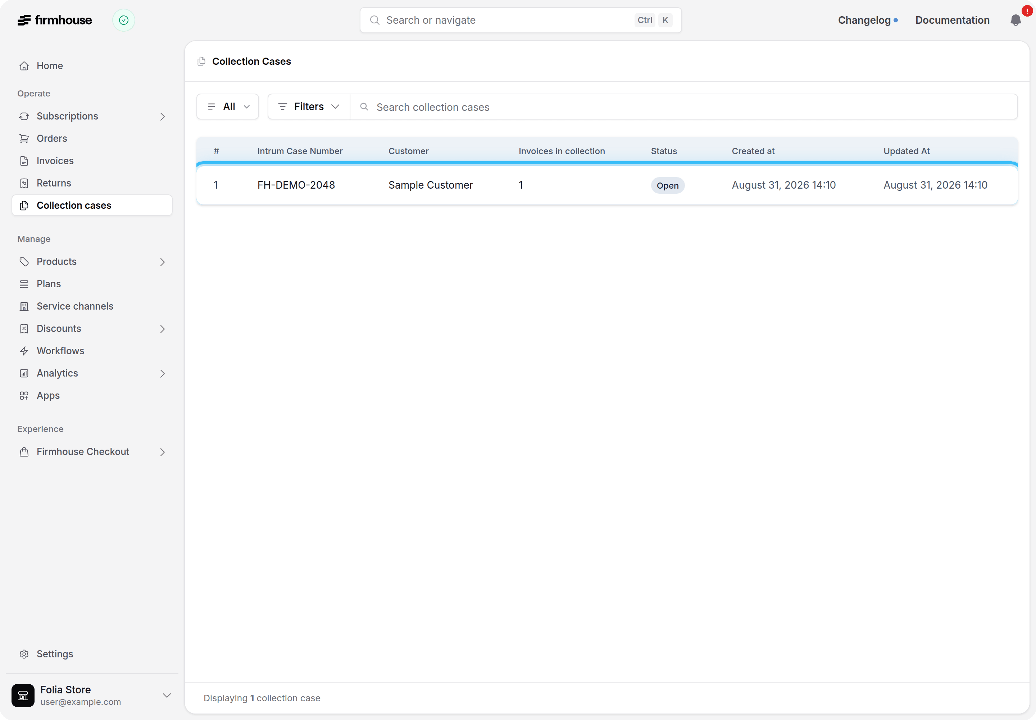Open the Documentation link
The width and height of the screenshot is (1036, 720).
coord(952,20)
